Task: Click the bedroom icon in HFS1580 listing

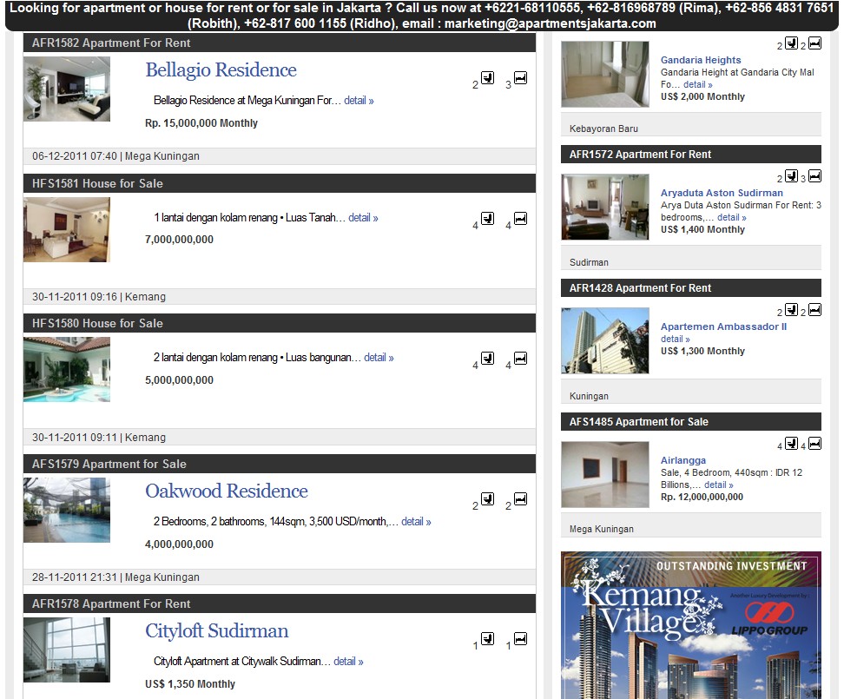Action: (520, 359)
